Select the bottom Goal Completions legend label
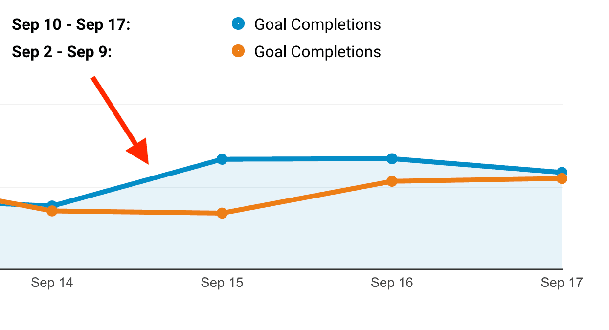 pos(317,52)
